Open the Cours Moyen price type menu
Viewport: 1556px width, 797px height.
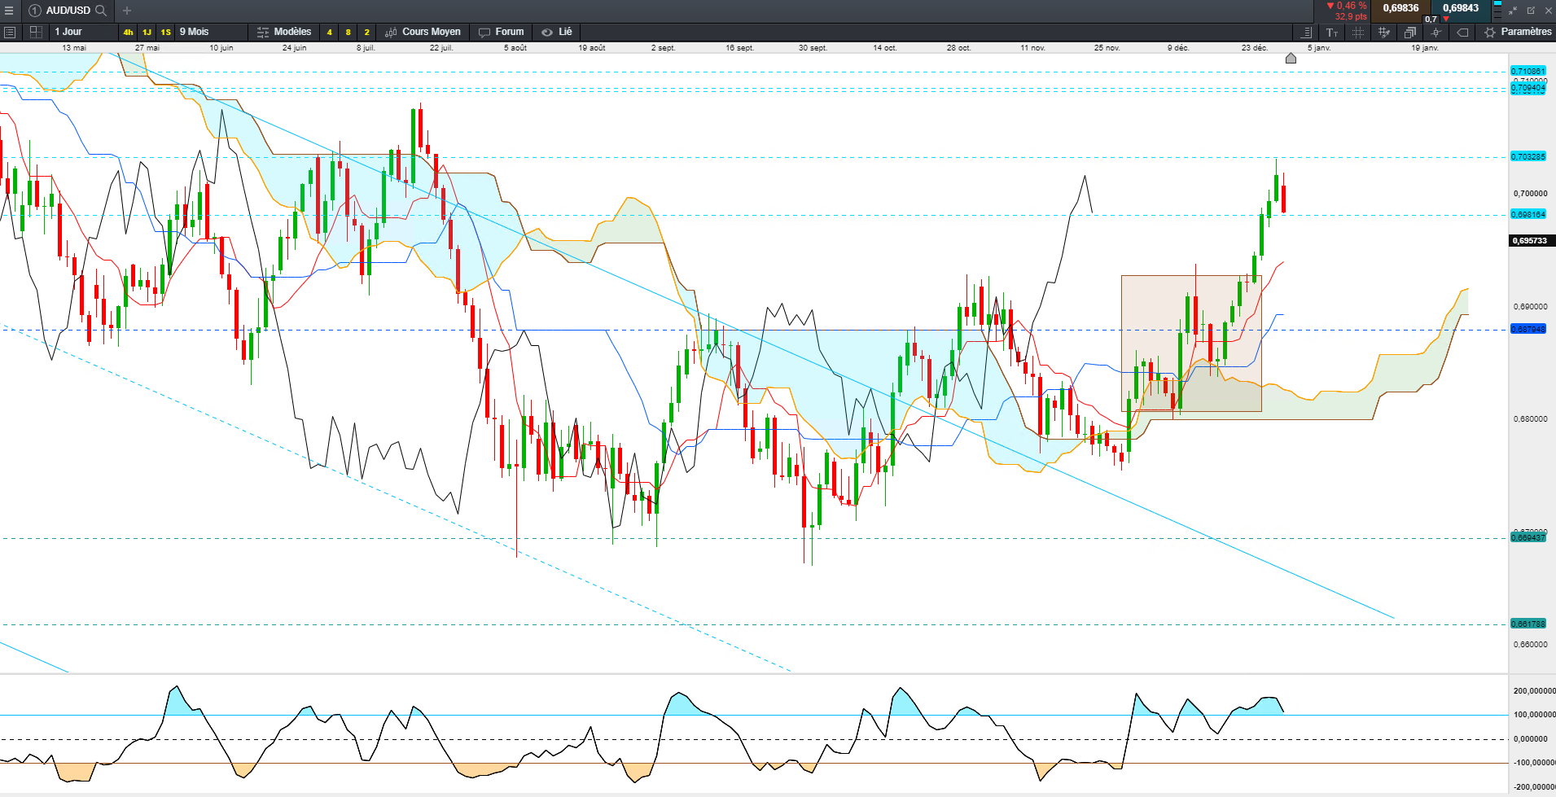[423, 32]
